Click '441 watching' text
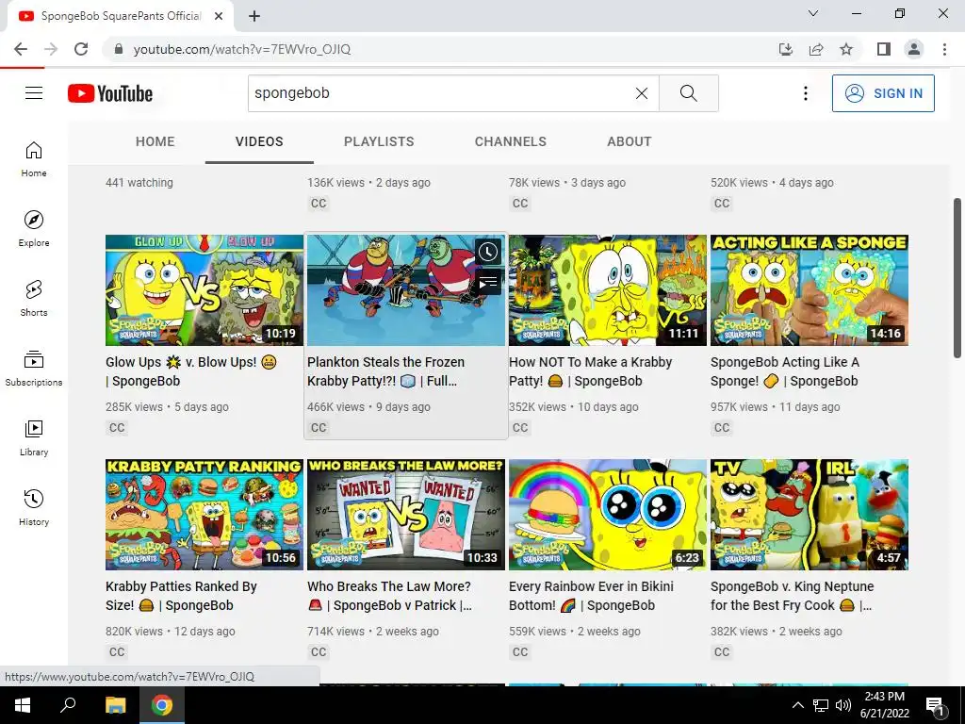 [139, 182]
